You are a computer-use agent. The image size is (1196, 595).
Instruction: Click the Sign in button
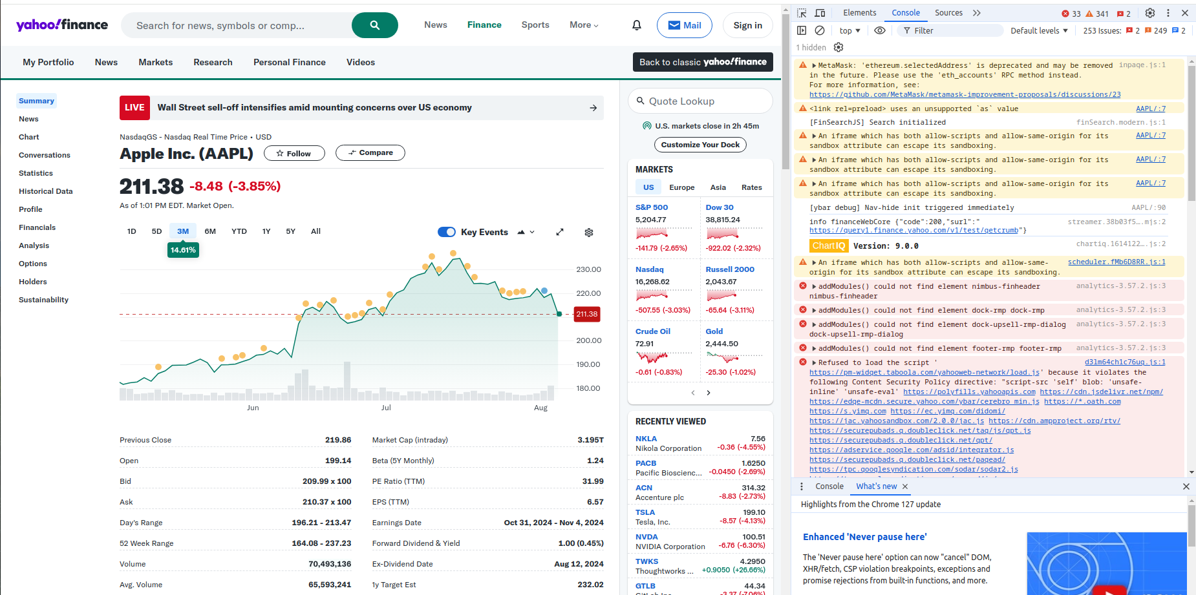pyautogui.click(x=748, y=25)
